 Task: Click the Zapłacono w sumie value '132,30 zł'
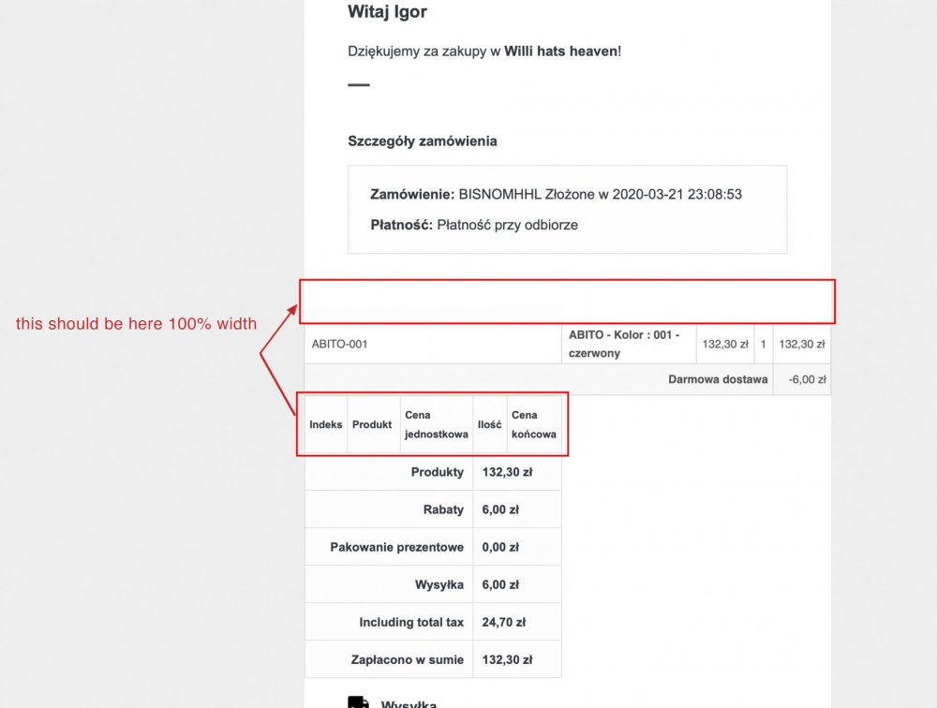507,660
